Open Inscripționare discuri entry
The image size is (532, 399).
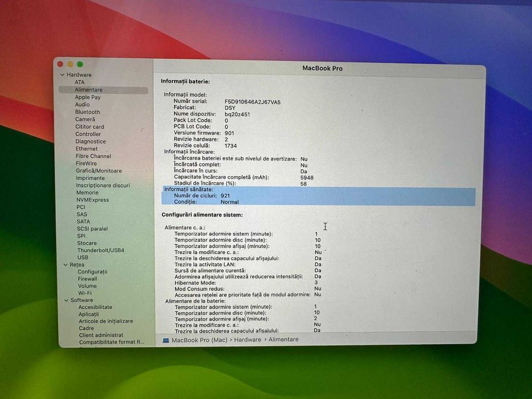tap(103, 185)
